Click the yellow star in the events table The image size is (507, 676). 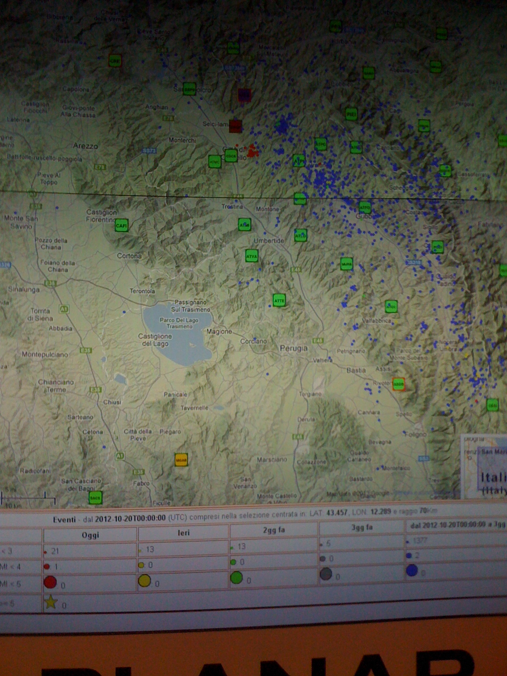(51, 602)
